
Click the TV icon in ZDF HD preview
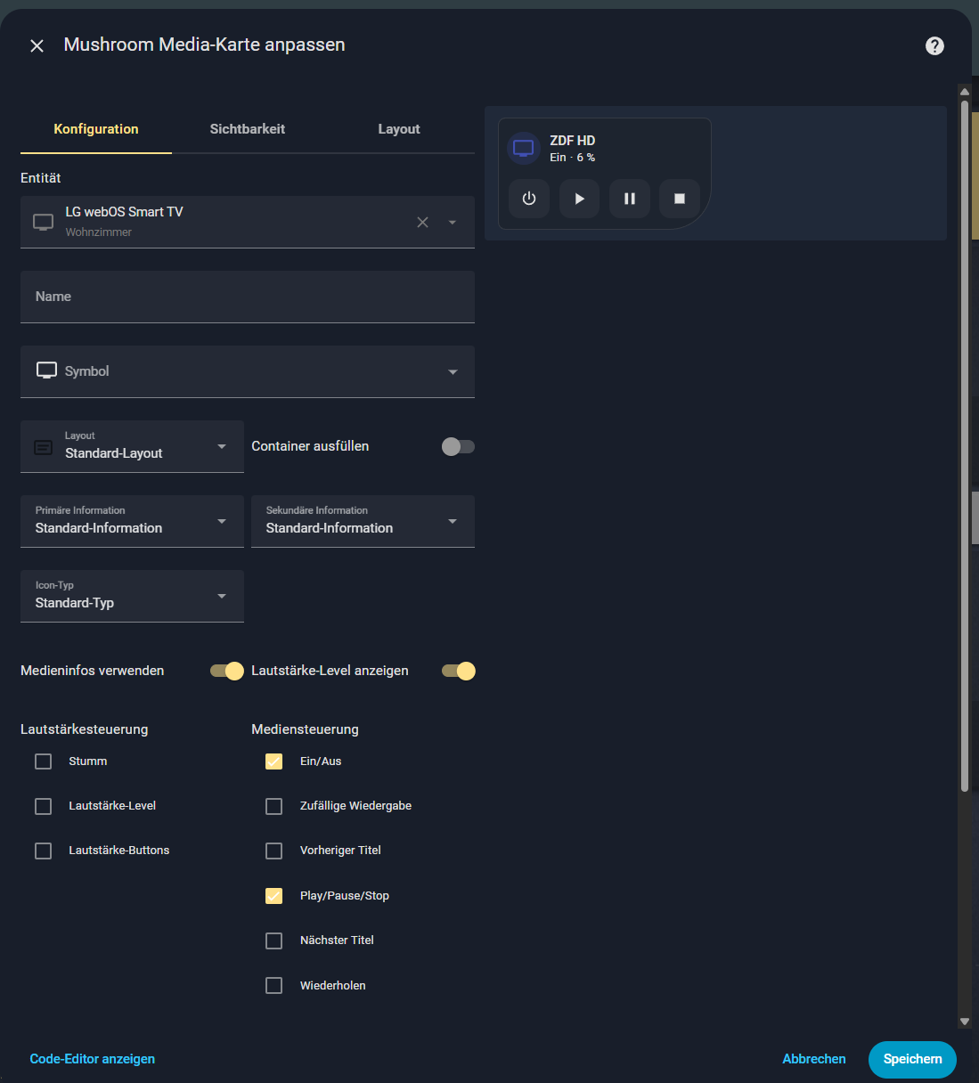[x=524, y=149]
